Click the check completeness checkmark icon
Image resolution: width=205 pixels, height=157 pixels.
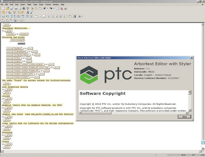tap(14, 12)
